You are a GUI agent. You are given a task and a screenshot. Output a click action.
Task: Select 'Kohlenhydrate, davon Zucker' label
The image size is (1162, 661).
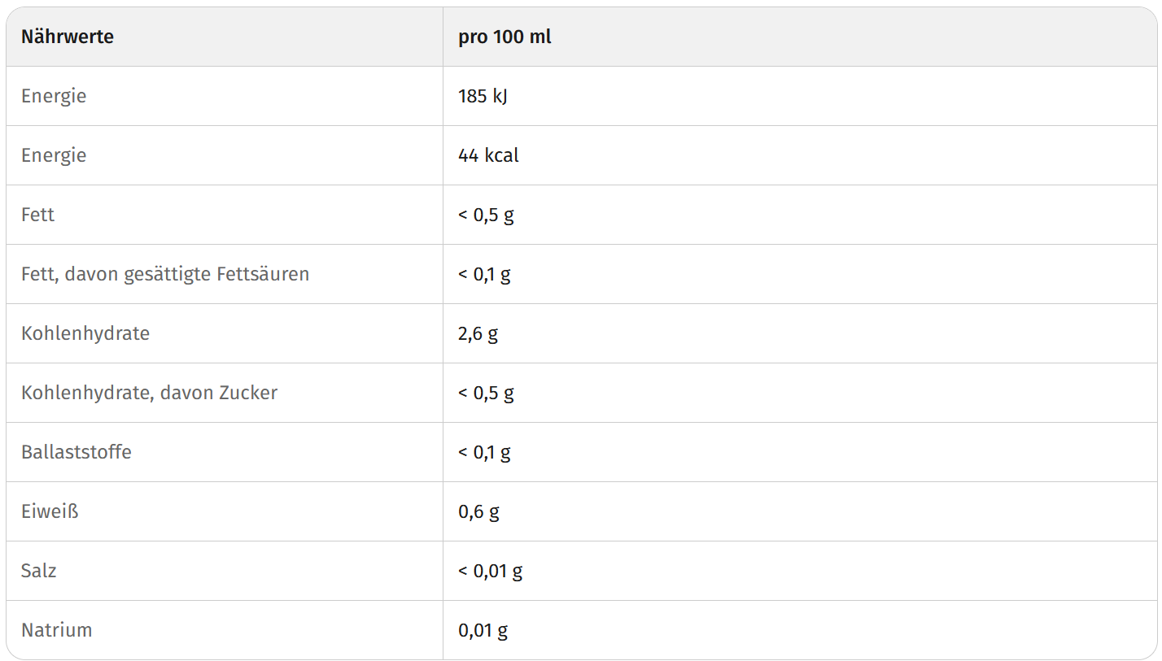tap(150, 393)
